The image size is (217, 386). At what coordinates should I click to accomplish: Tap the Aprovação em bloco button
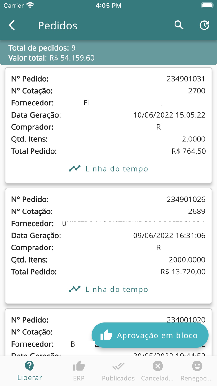tap(150, 335)
